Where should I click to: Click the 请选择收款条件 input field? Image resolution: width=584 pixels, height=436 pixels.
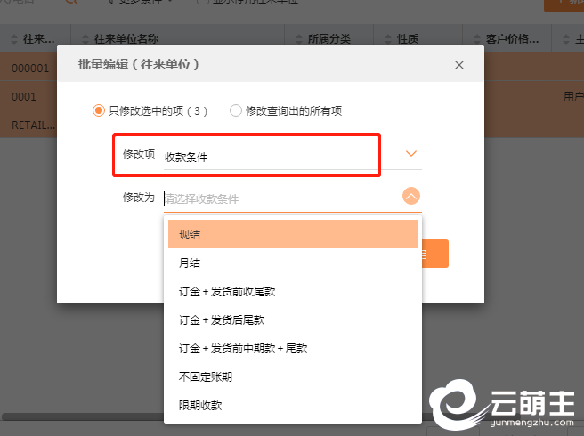click(x=276, y=198)
